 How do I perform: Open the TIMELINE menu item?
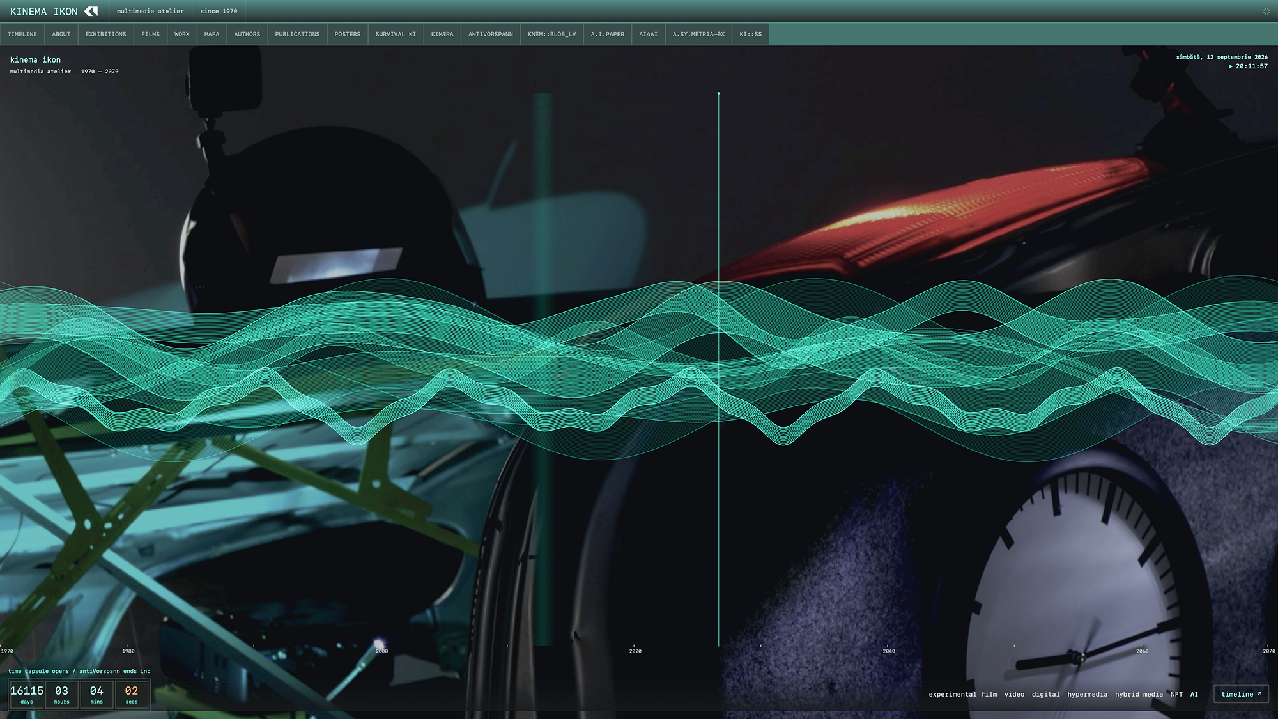(22, 35)
